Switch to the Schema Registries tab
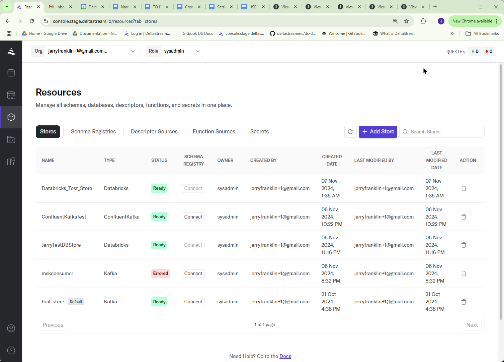The height and width of the screenshot is (362, 504). tap(93, 132)
